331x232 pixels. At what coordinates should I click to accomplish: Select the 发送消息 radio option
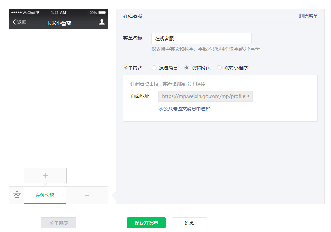[x=154, y=68]
